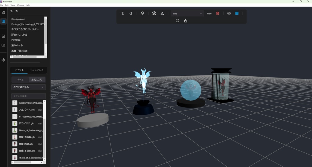The width and height of the screenshot is (312, 167).
Task: Expand the タグで絞り込み dropdown
Action: click(28, 87)
